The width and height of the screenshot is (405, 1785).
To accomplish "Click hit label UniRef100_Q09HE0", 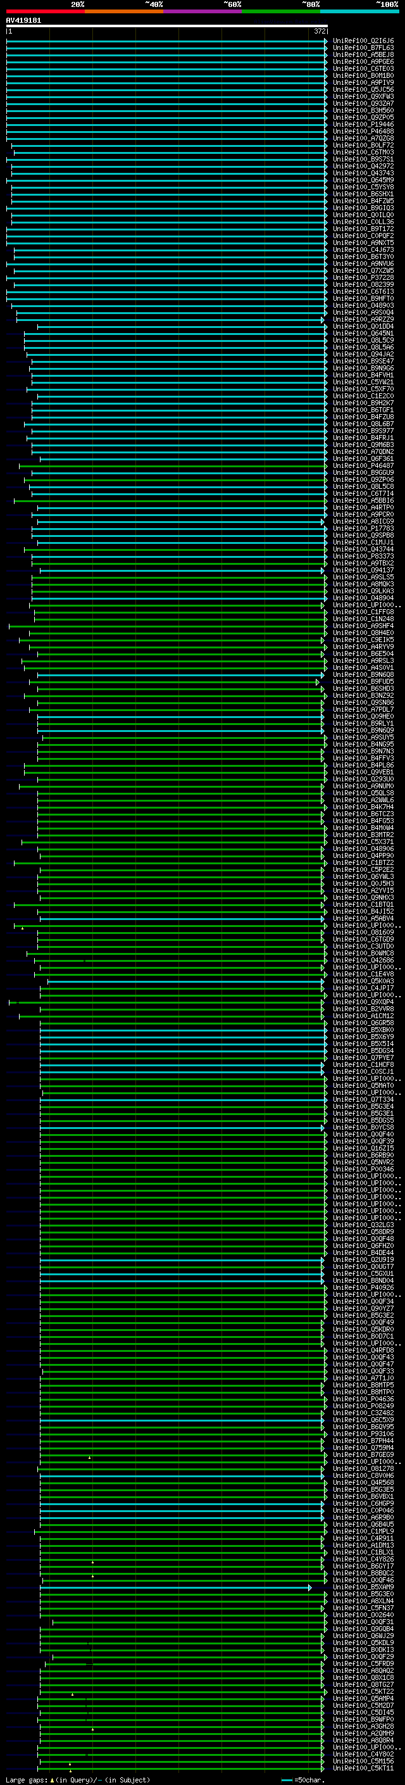I will 363,717.
